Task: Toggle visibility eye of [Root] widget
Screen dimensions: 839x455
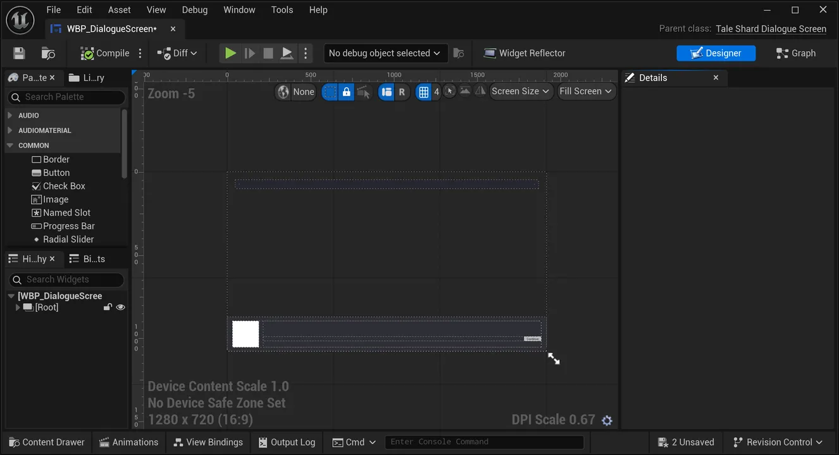Action: [120, 307]
